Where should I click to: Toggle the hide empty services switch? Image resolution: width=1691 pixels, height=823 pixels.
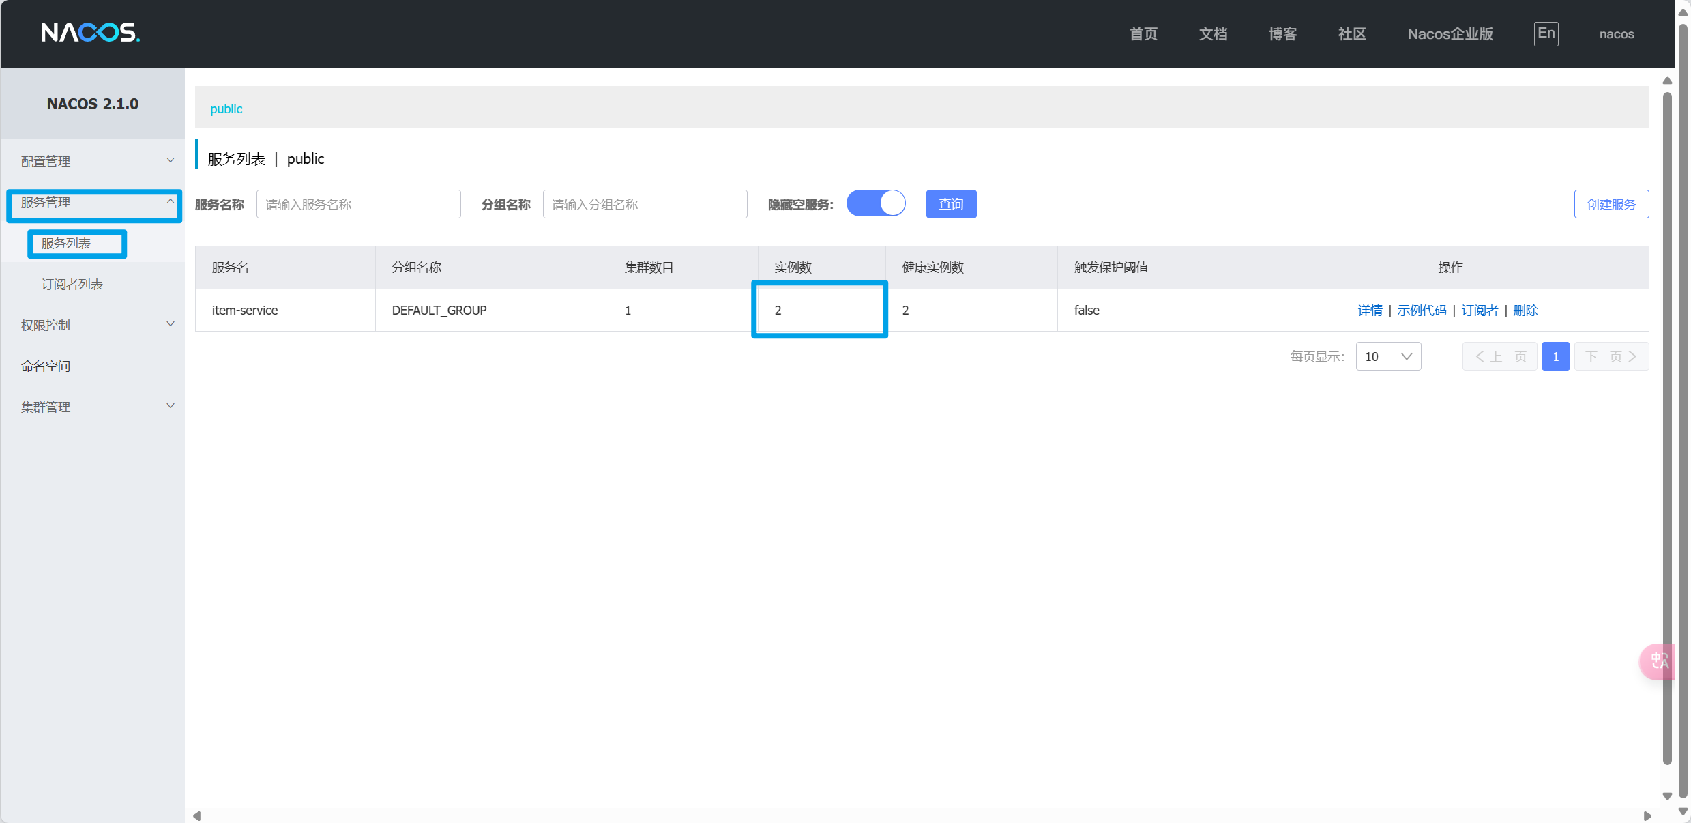click(876, 203)
